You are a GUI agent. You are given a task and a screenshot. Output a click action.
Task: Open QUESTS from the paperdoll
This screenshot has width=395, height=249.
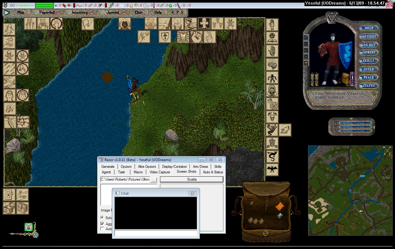pyautogui.click(x=368, y=52)
